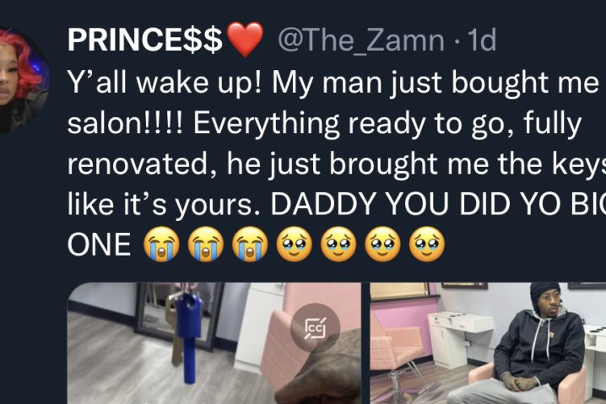
Task: Click the first loudly crying emoji
Action: tap(161, 245)
